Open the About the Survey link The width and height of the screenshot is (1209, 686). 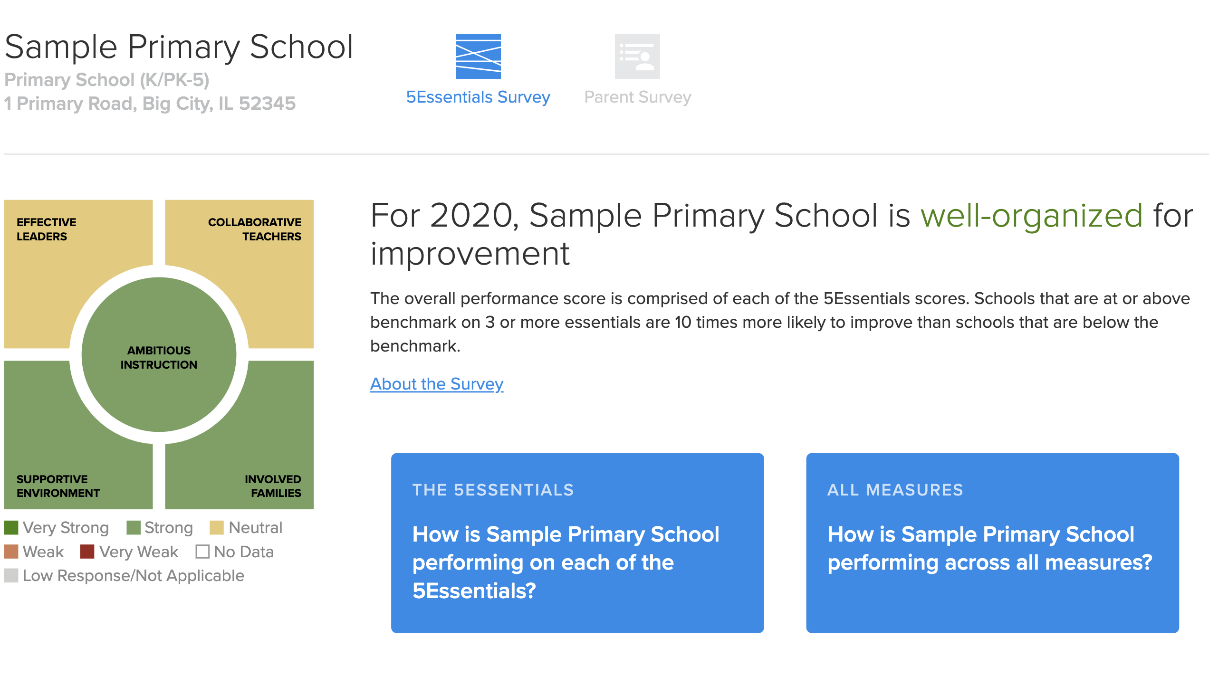[x=437, y=383]
